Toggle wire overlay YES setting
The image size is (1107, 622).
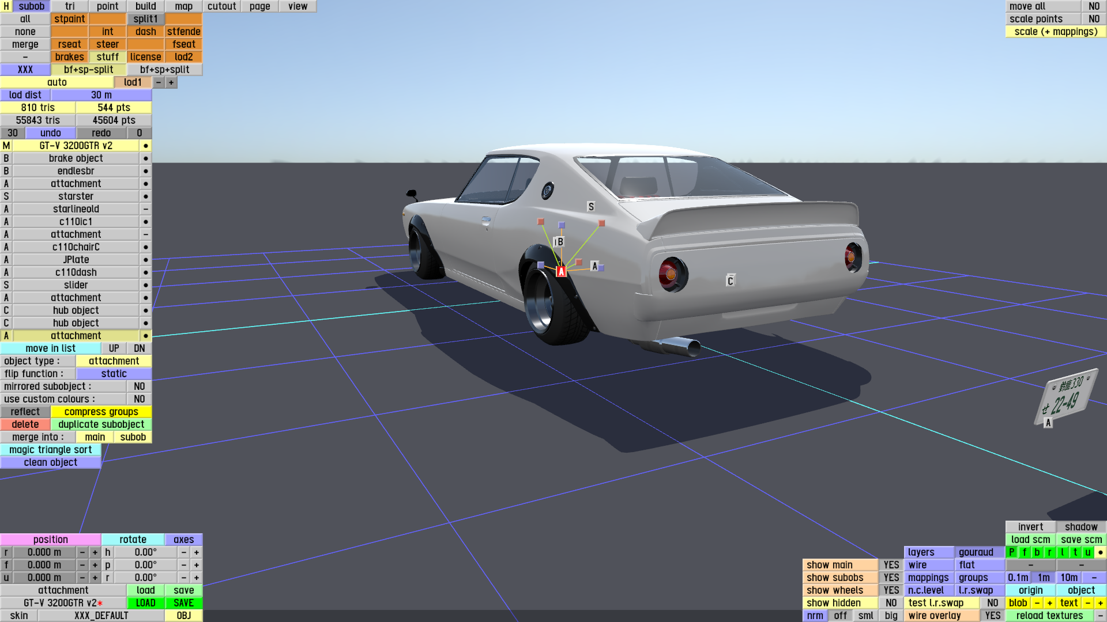992,616
